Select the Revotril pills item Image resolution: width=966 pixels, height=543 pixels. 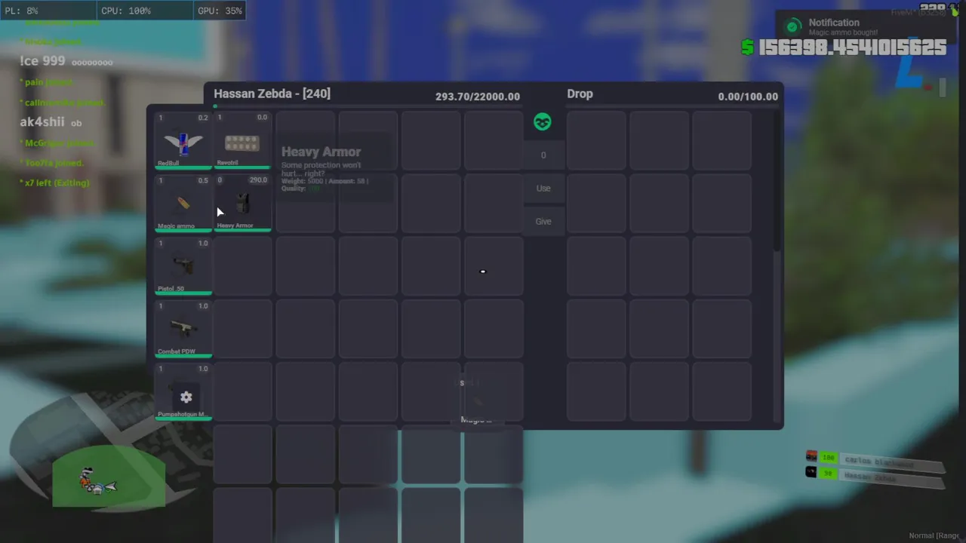[x=242, y=141]
